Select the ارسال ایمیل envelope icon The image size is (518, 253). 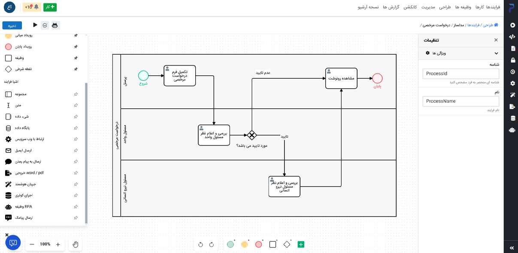click(8, 150)
